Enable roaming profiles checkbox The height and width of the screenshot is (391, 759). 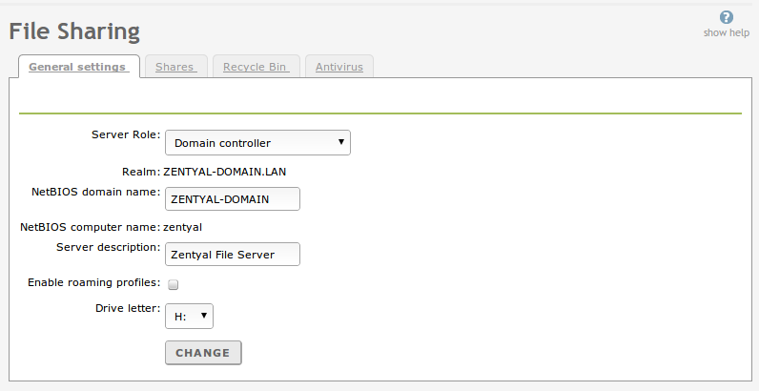pos(174,284)
